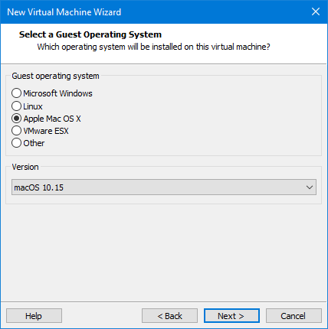This screenshot has height=329, width=328.
Task: Choose the Linux radio option
Action: click(16, 106)
